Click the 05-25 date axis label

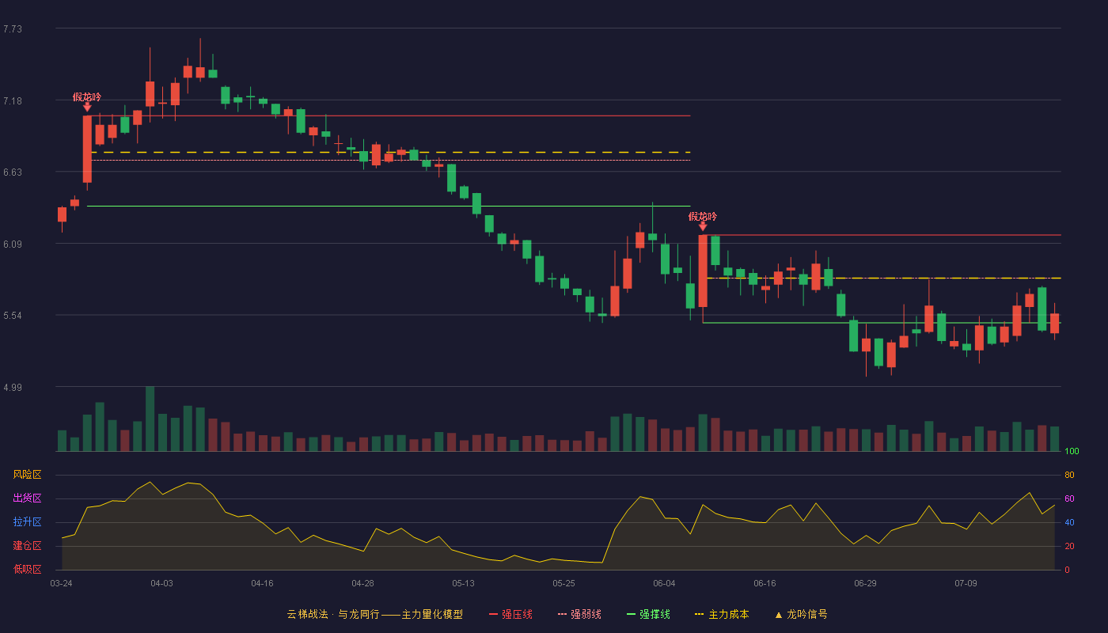[x=563, y=583]
